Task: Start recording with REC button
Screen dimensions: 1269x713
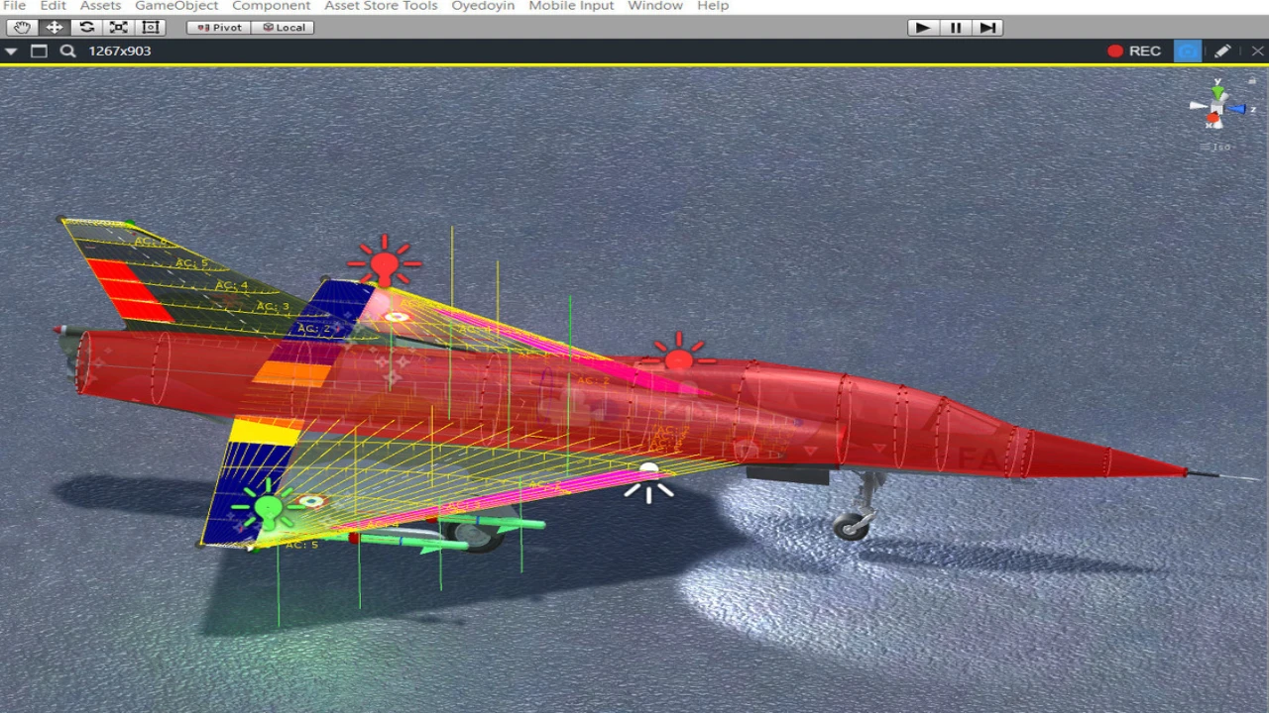Action: [x=1134, y=51]
